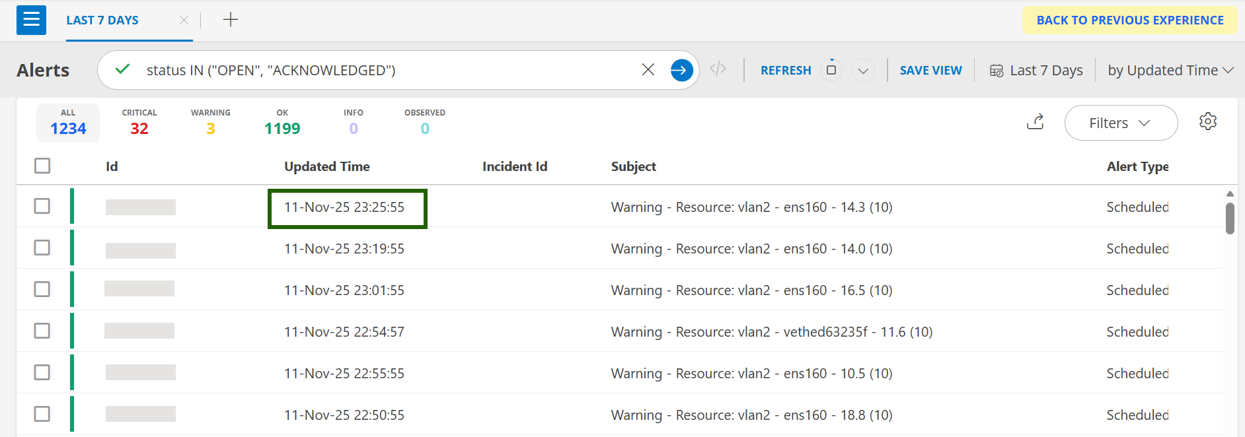1245x437 pixels.
Task: Export alerts using the share icon
Action: [x=1035, y=122]
